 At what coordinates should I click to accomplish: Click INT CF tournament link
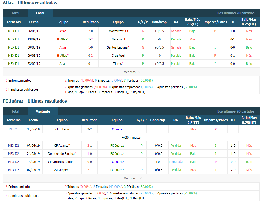pos(13,129)
